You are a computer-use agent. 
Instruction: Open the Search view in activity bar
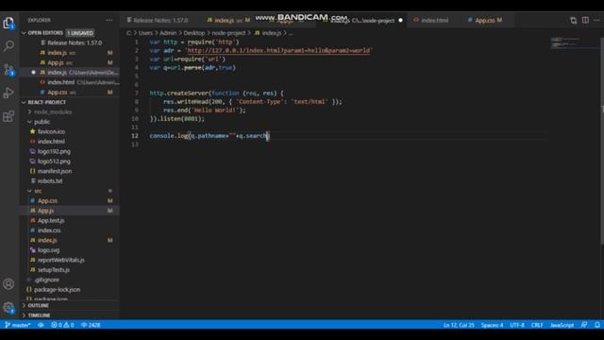[8, 46]
